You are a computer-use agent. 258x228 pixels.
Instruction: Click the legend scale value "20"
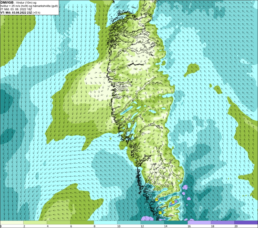pyautogui.click(x=236, y=226)
